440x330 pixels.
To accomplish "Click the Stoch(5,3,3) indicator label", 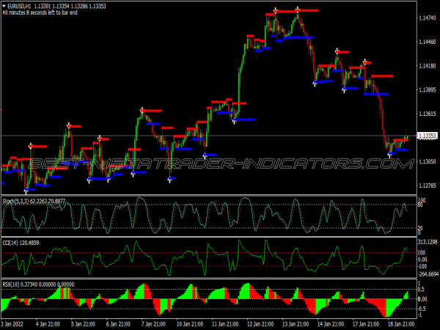I will (34, 201).
